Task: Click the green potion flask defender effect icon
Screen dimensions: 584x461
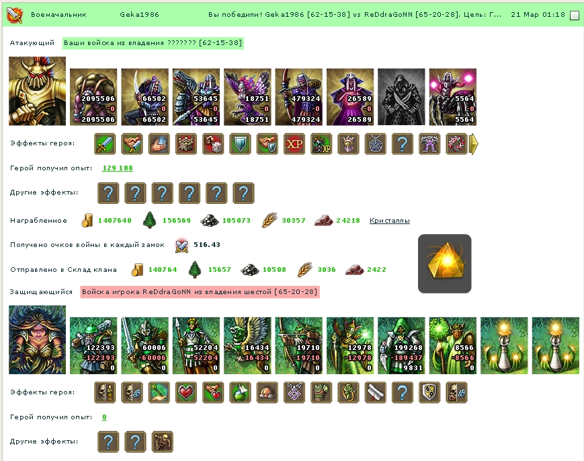Action: pyautogui.click(x=240, y=392)
